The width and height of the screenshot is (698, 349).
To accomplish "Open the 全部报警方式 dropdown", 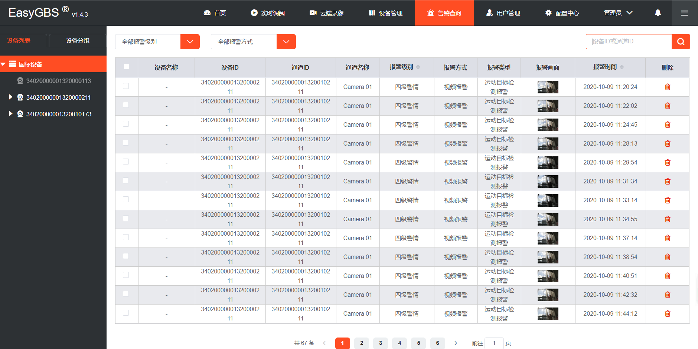I will (253, 41).
